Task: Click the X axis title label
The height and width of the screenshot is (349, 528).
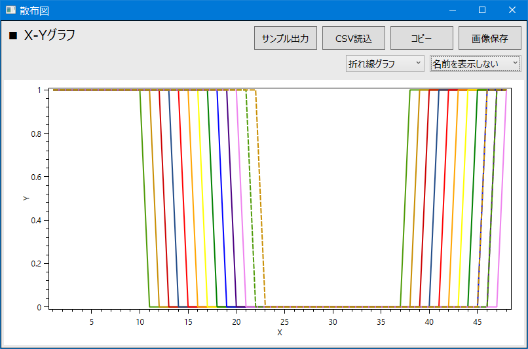Action: (x=280, y=333)
